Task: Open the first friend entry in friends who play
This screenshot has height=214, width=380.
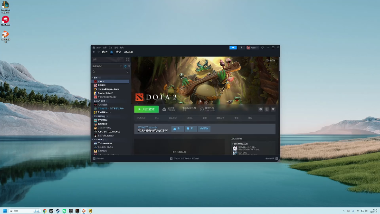Action: coord(245,148)
